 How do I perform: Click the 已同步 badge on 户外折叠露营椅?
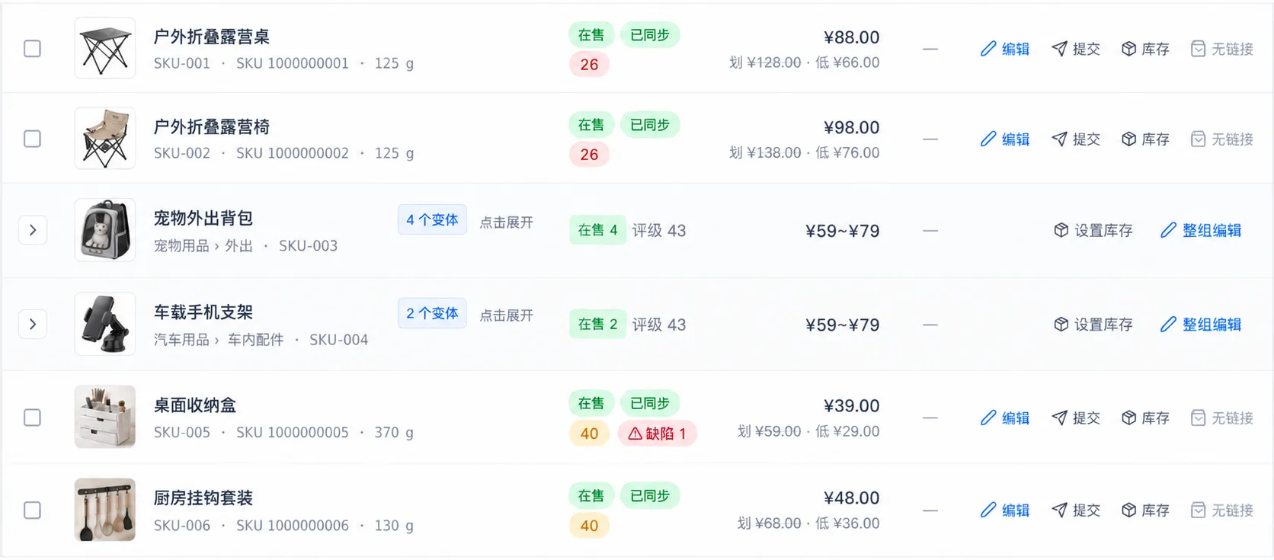[650, 125]
